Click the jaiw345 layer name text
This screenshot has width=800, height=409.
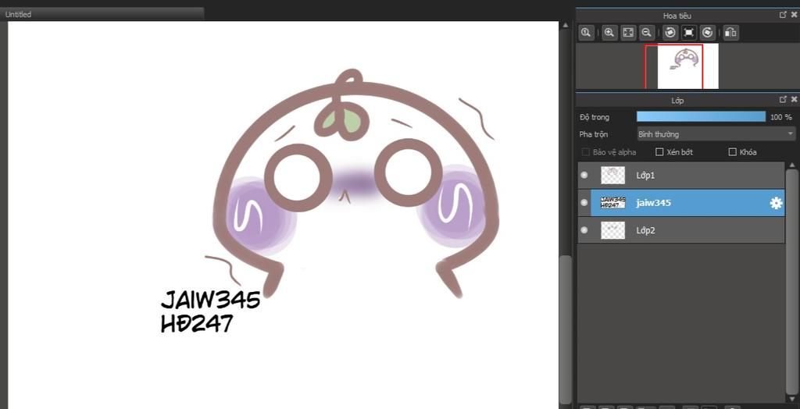pos(654,203)
